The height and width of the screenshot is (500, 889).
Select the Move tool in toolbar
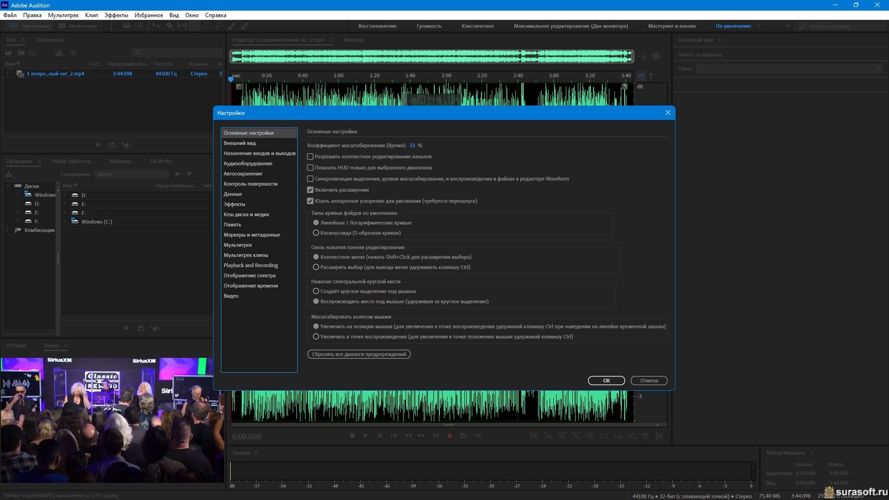click(x=156, y=25)
